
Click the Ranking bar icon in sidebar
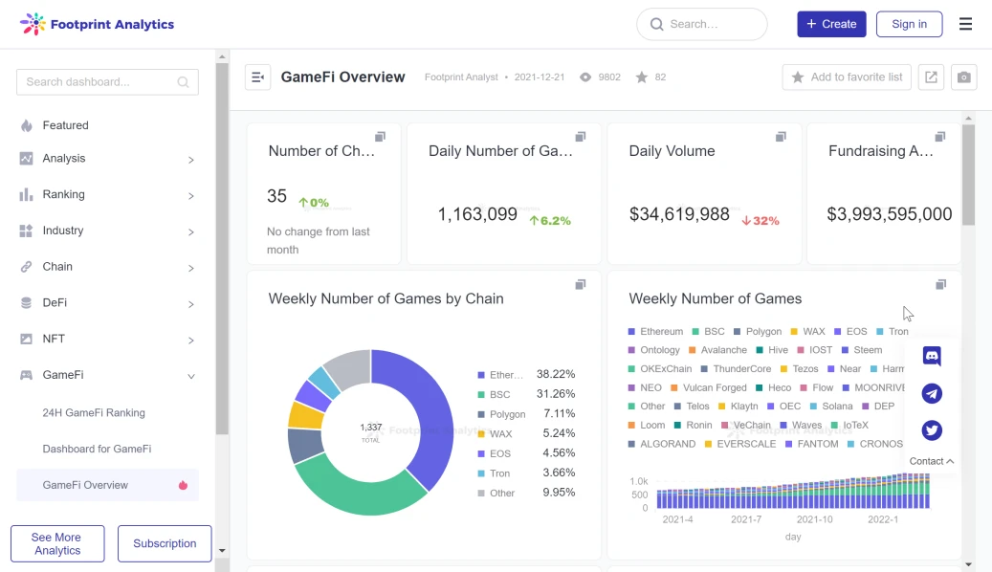[26, 194]
